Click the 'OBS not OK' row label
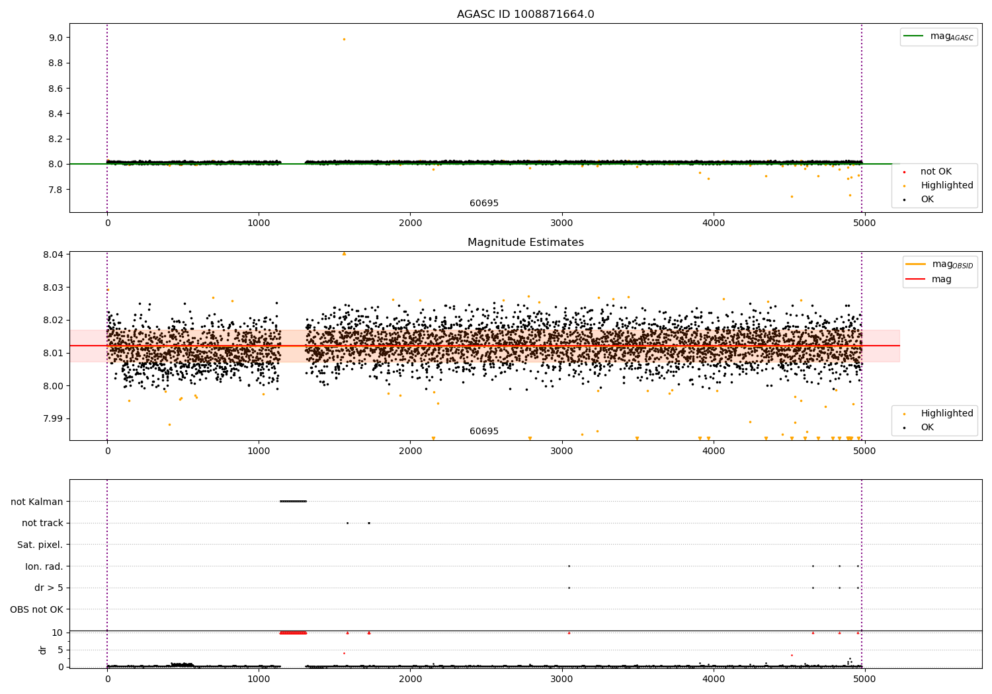The width and height of the screenshot is (992, 694). pos(37,609)
